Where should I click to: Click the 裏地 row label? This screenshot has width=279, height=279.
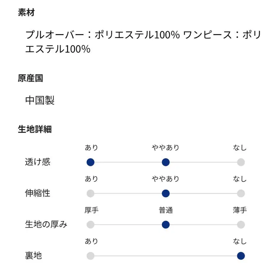33,256
